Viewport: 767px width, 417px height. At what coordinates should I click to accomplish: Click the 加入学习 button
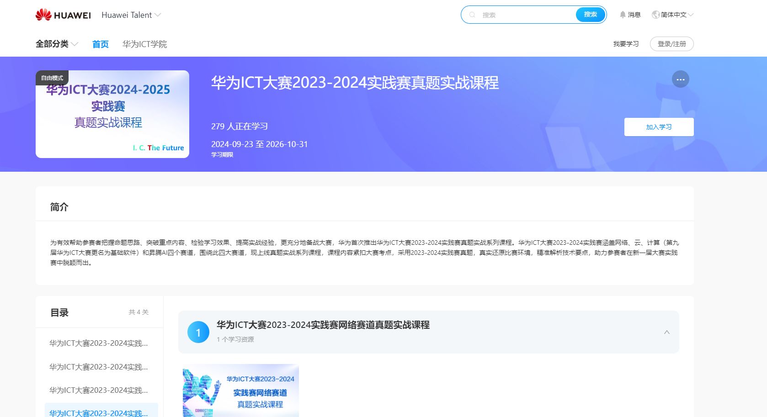659,127
